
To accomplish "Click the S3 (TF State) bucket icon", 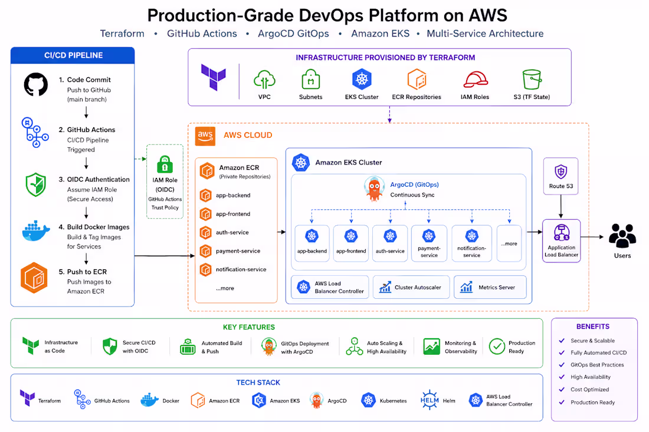I will coord(532,80).
